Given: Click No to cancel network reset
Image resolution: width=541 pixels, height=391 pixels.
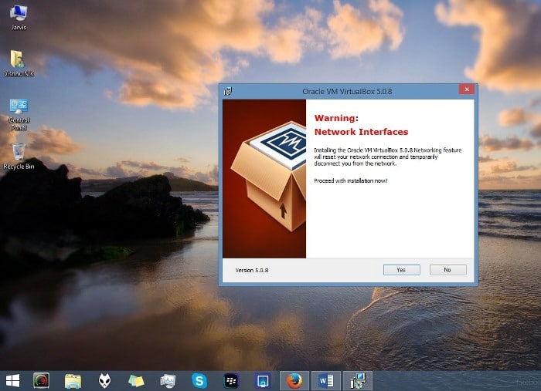Looking at the screenshot, I should pyautogui.click(x=447, y=270).
